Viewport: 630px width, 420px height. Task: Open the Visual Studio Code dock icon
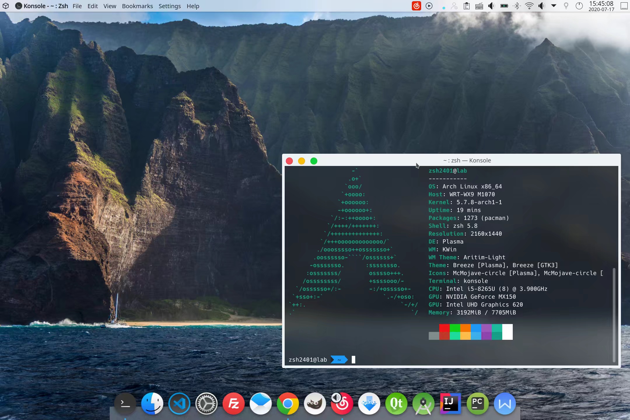pyautogui.click(x=179, y=404)
